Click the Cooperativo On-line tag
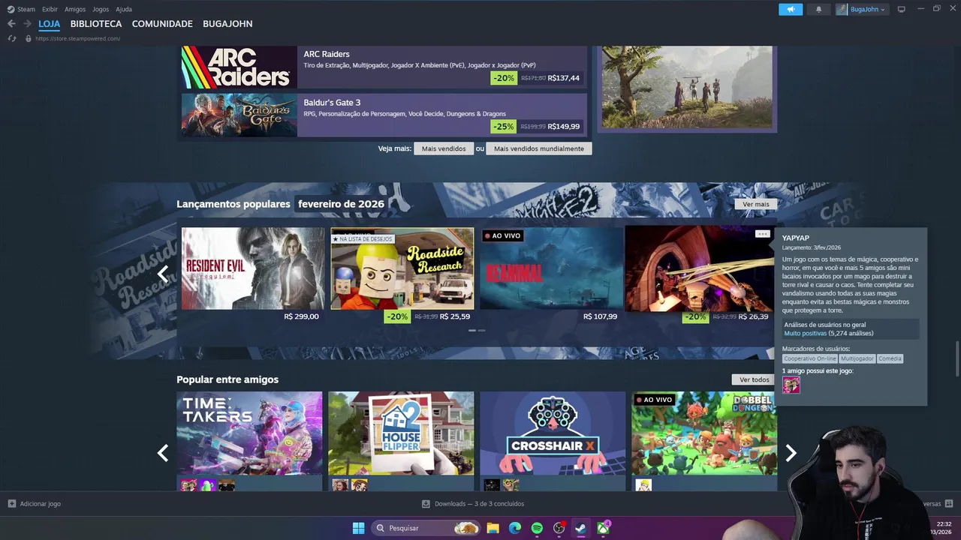This screenshot has height=540, width=961. pyautogui.click(x=810, y=358)
